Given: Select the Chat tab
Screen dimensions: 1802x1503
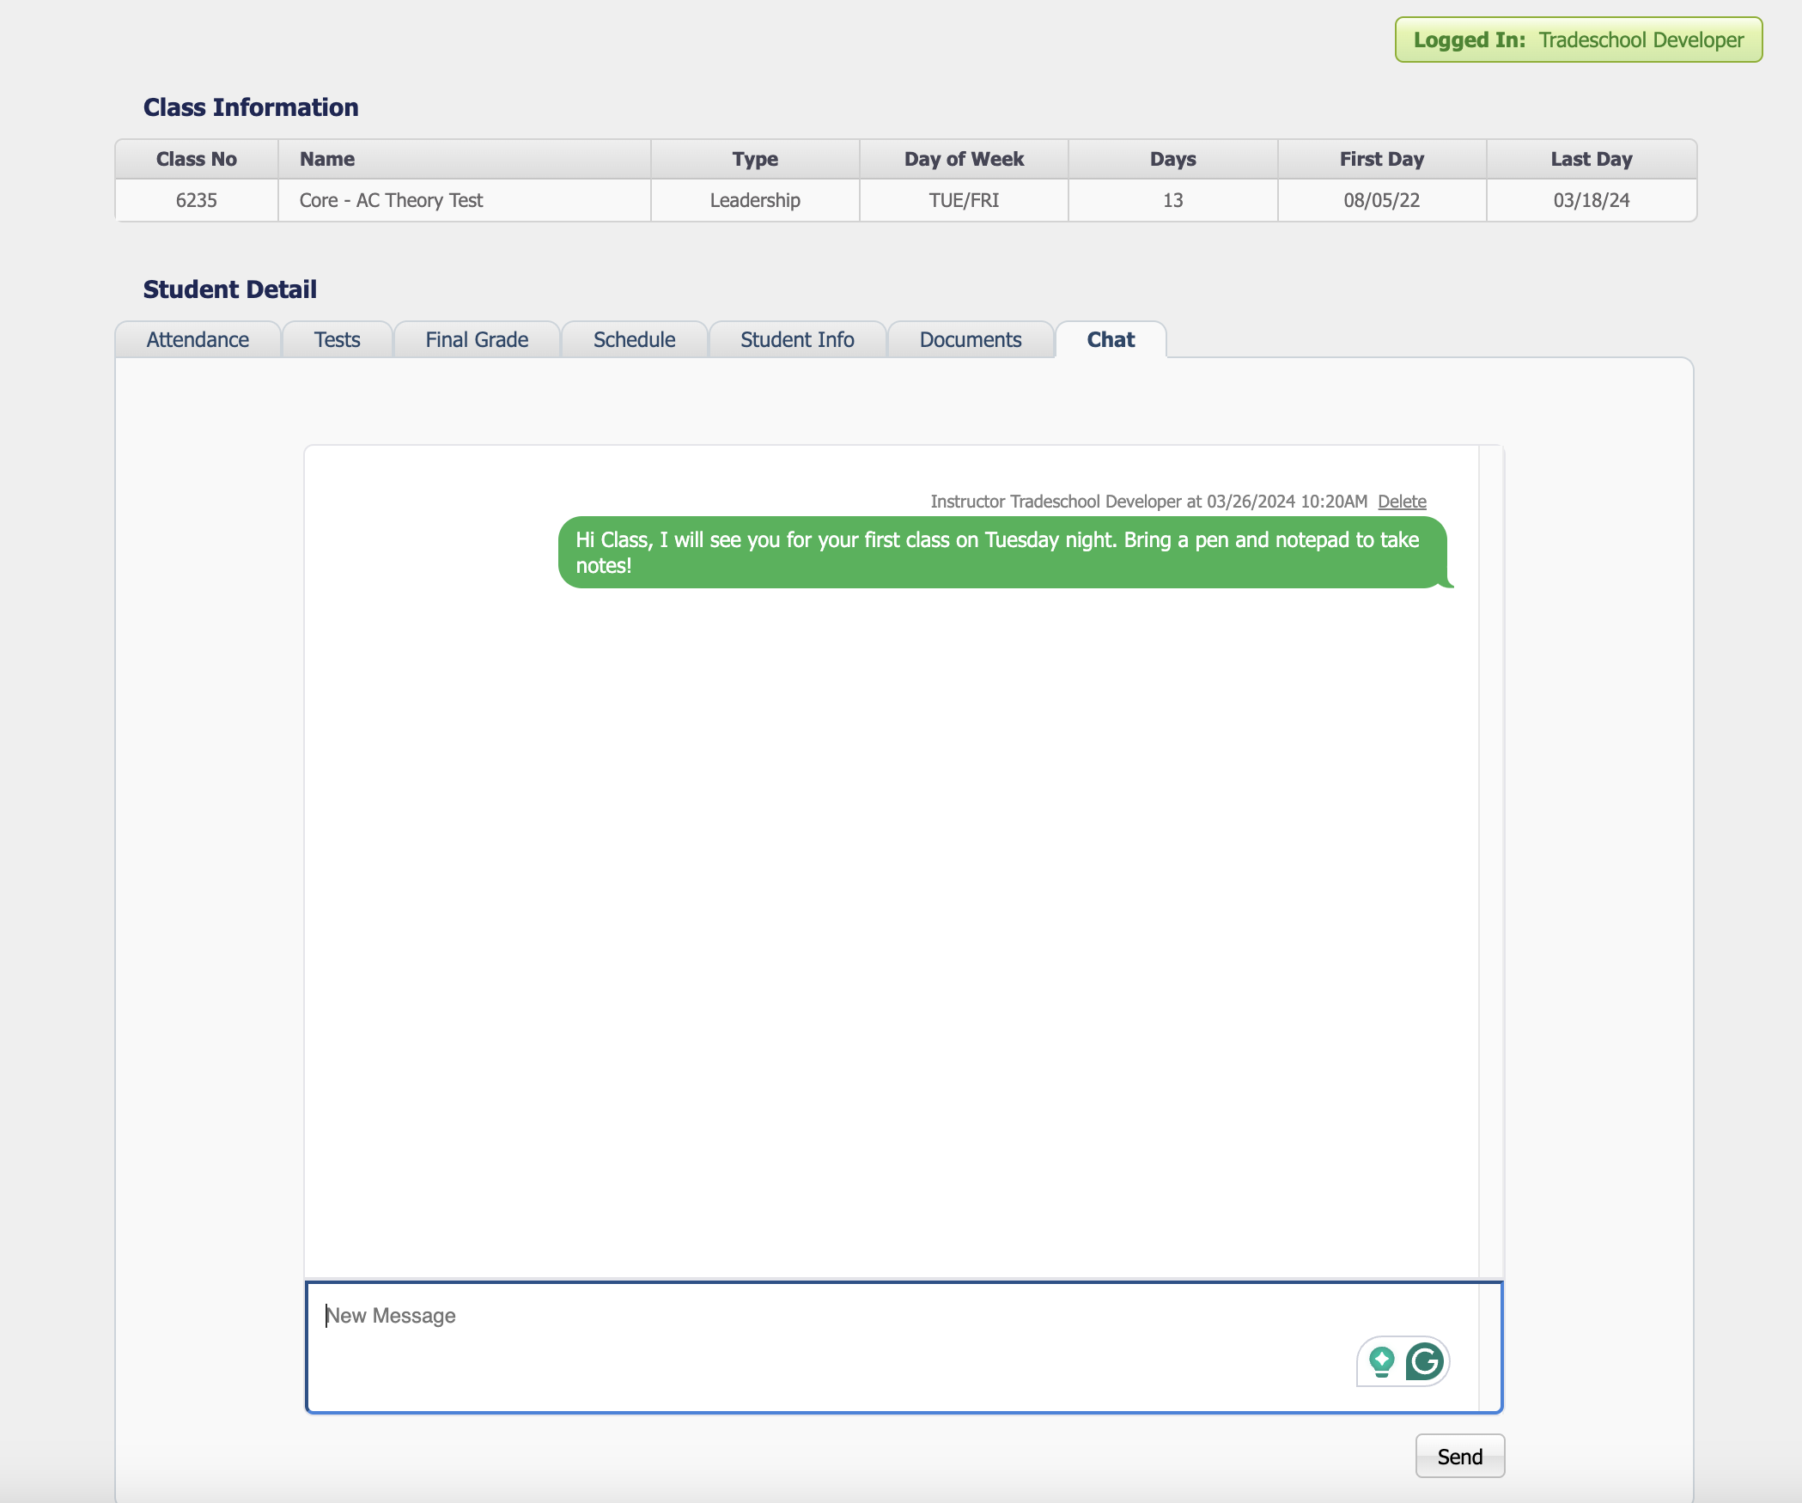Looking at the screenshot, I should pyautogui.click(x=1111, y=340).
